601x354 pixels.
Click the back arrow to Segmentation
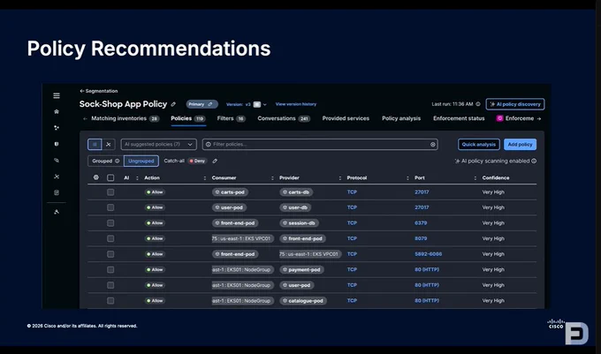(x=81, y=91)
